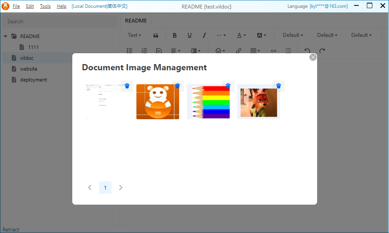Screen dimensions: 389x233
Task: Open the font color picker dropdown
Action: coord(241,35)
